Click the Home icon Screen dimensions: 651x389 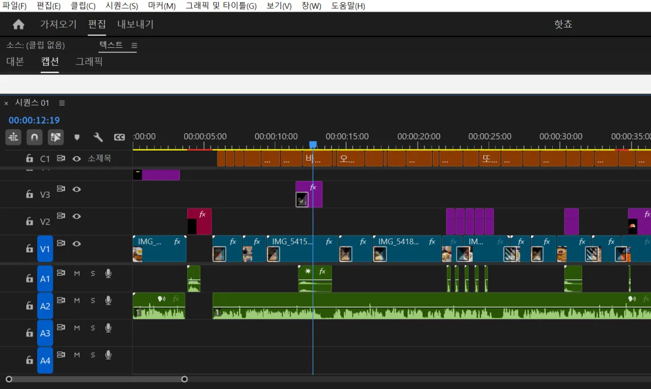(19, 24)
